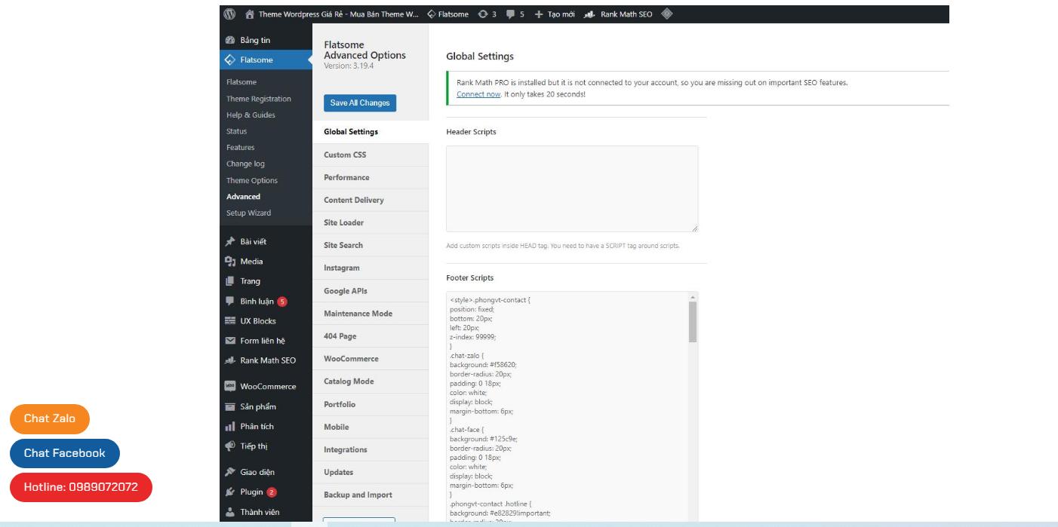Click the orange Chat Zalo button
Image resolution: width=1058 pixels, height=527 pixels.
(x=50, y=419)
